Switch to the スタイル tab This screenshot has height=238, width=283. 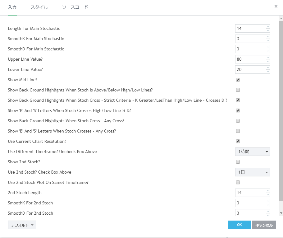coord(39,7)
